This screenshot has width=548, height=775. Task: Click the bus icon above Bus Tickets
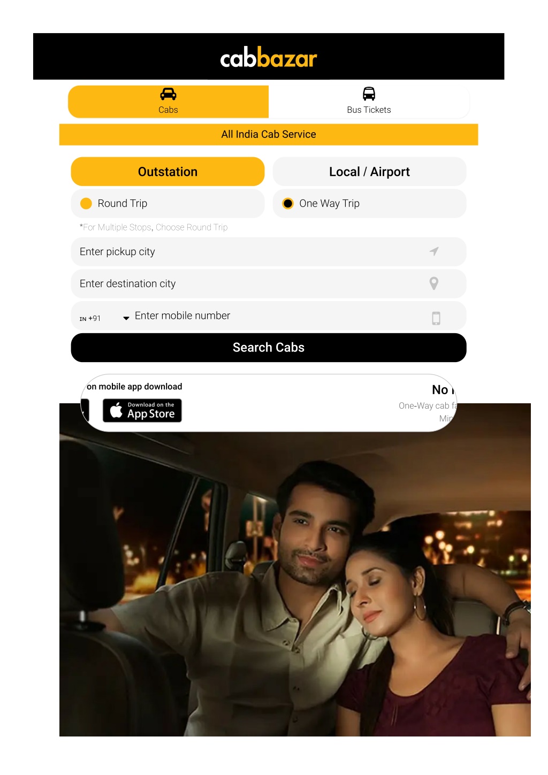[369, 94]
